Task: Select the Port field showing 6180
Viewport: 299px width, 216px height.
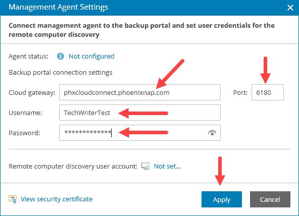Action: point(268,92)
